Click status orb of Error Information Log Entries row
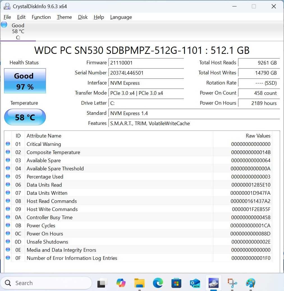Viewport: 284px width, 291px height. 8,258
